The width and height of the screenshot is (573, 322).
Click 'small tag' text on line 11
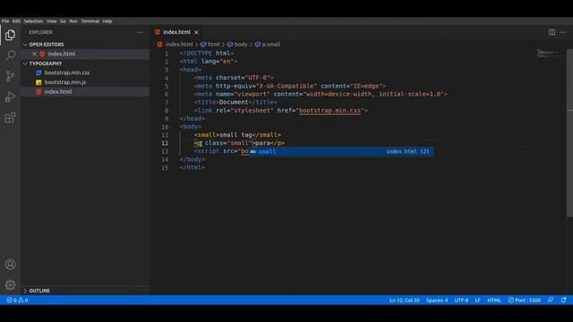pos(235,135)
